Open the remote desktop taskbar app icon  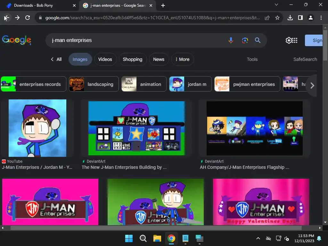199,238
